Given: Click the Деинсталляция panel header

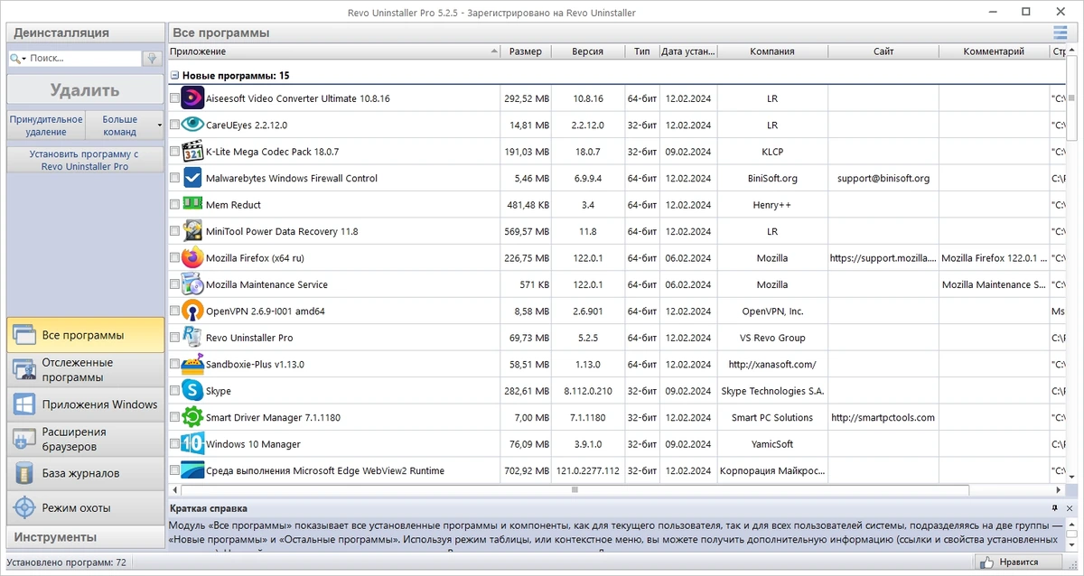Looking at the screenshot, I should [x=85, y=33].
